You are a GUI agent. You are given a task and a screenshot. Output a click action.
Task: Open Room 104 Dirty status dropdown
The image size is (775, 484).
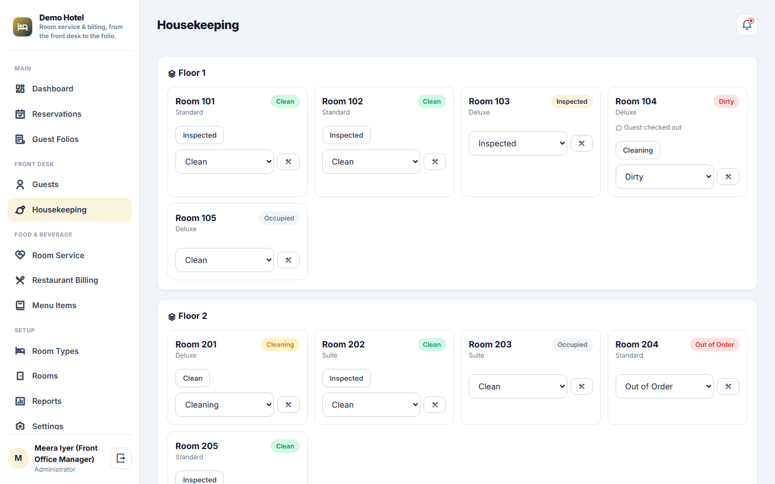point(665,177)
